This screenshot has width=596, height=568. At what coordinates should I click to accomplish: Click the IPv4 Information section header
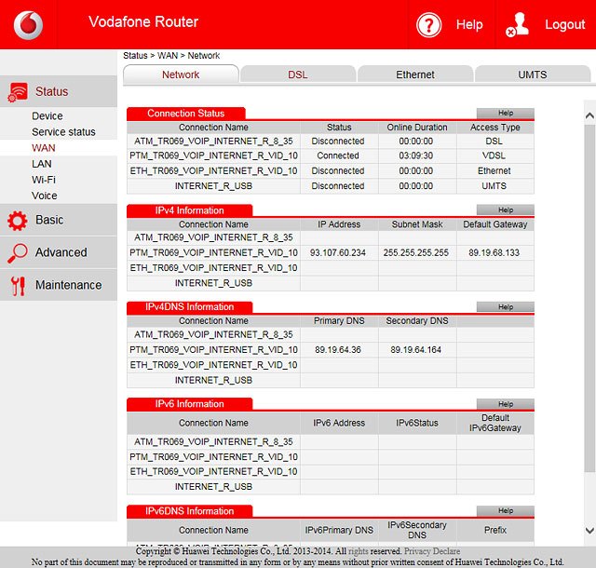click(x=189, y=210)
